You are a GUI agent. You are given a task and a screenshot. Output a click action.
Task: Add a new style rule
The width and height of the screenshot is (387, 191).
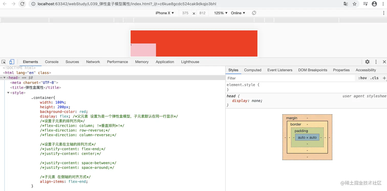384,78
